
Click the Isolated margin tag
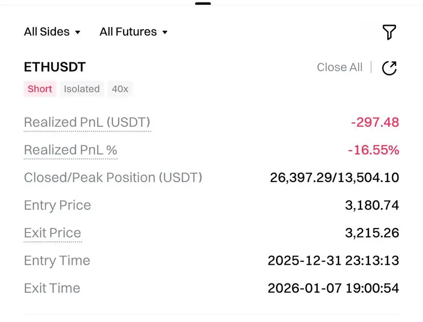(x=82, y=89)
